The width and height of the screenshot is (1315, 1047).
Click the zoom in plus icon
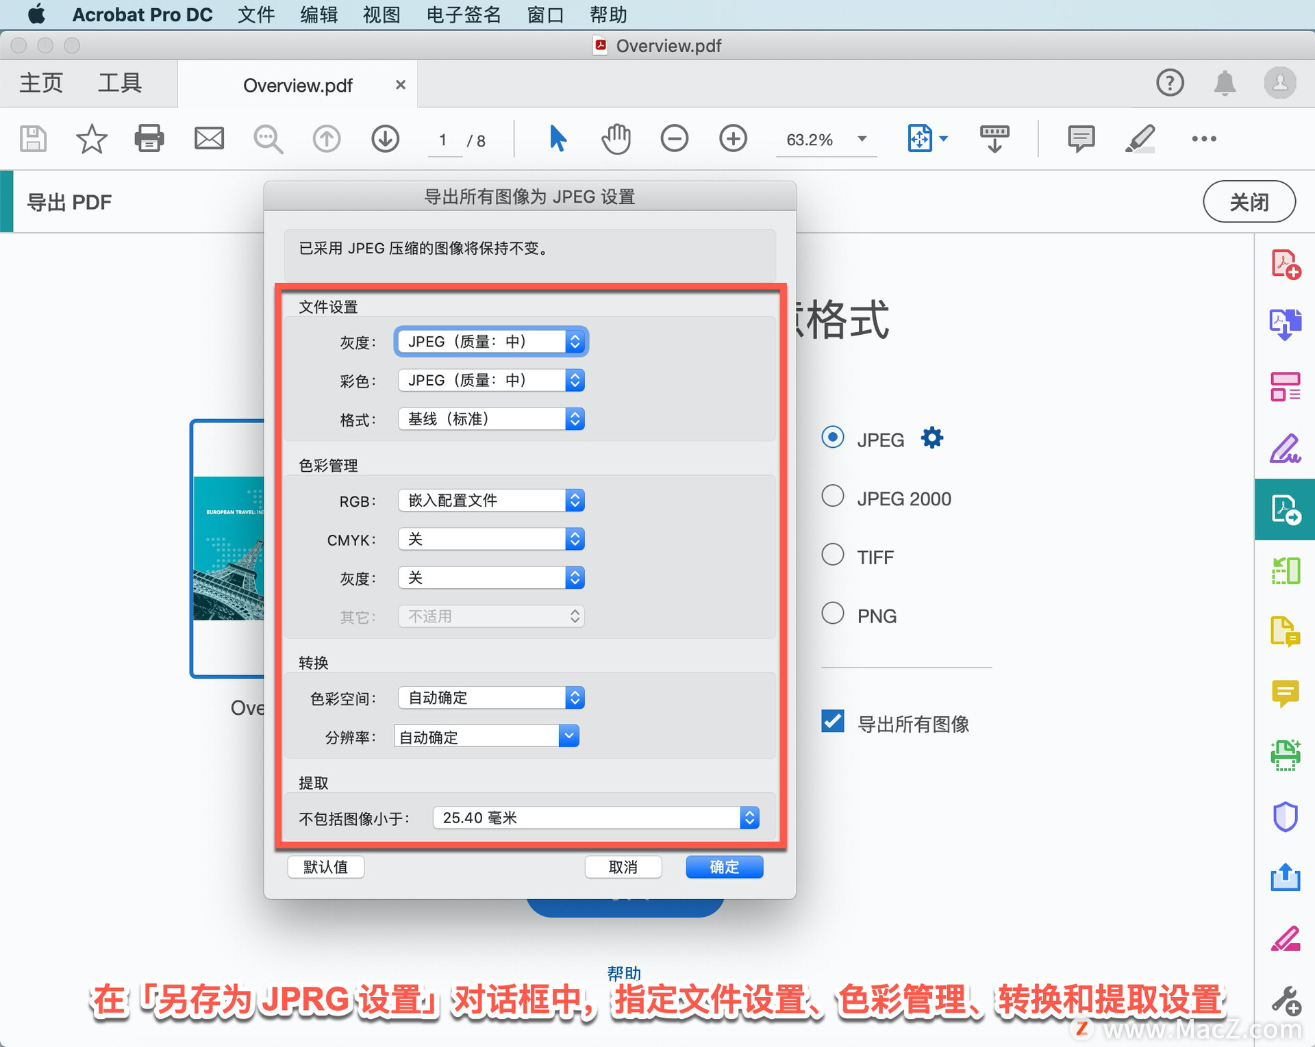[733, 139]
